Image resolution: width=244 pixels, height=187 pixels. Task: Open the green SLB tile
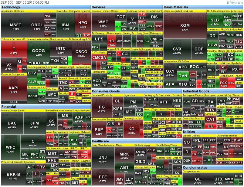[x=215, y=20]
